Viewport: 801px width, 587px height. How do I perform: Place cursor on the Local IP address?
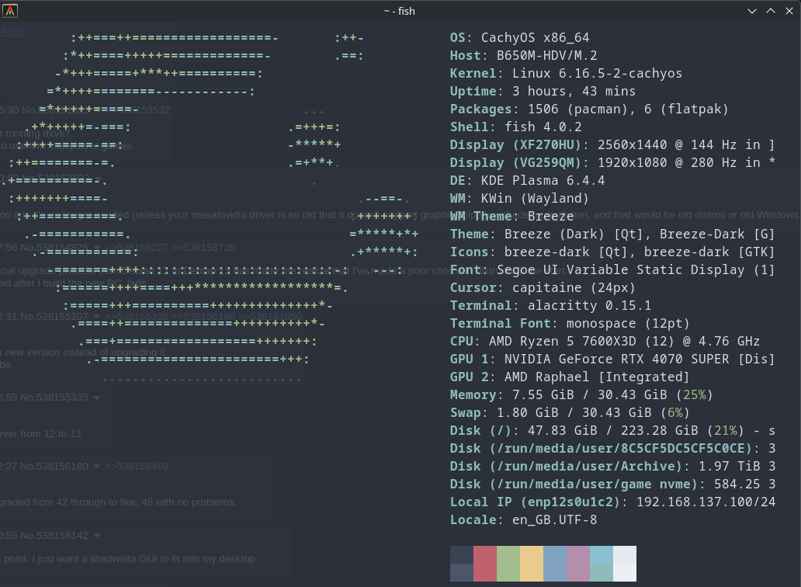point(706,502)
